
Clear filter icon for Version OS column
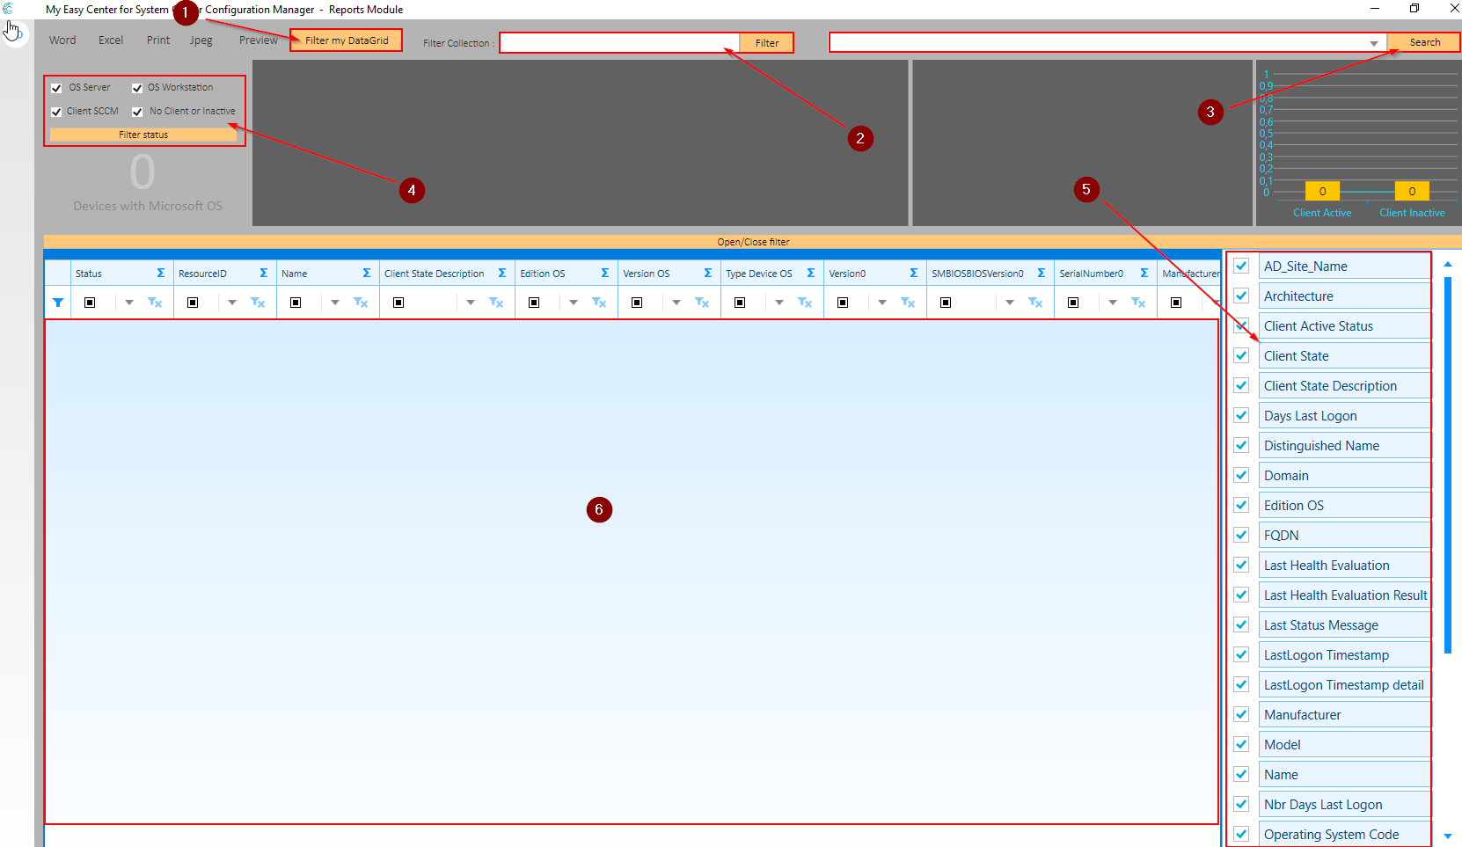(702, 303)
